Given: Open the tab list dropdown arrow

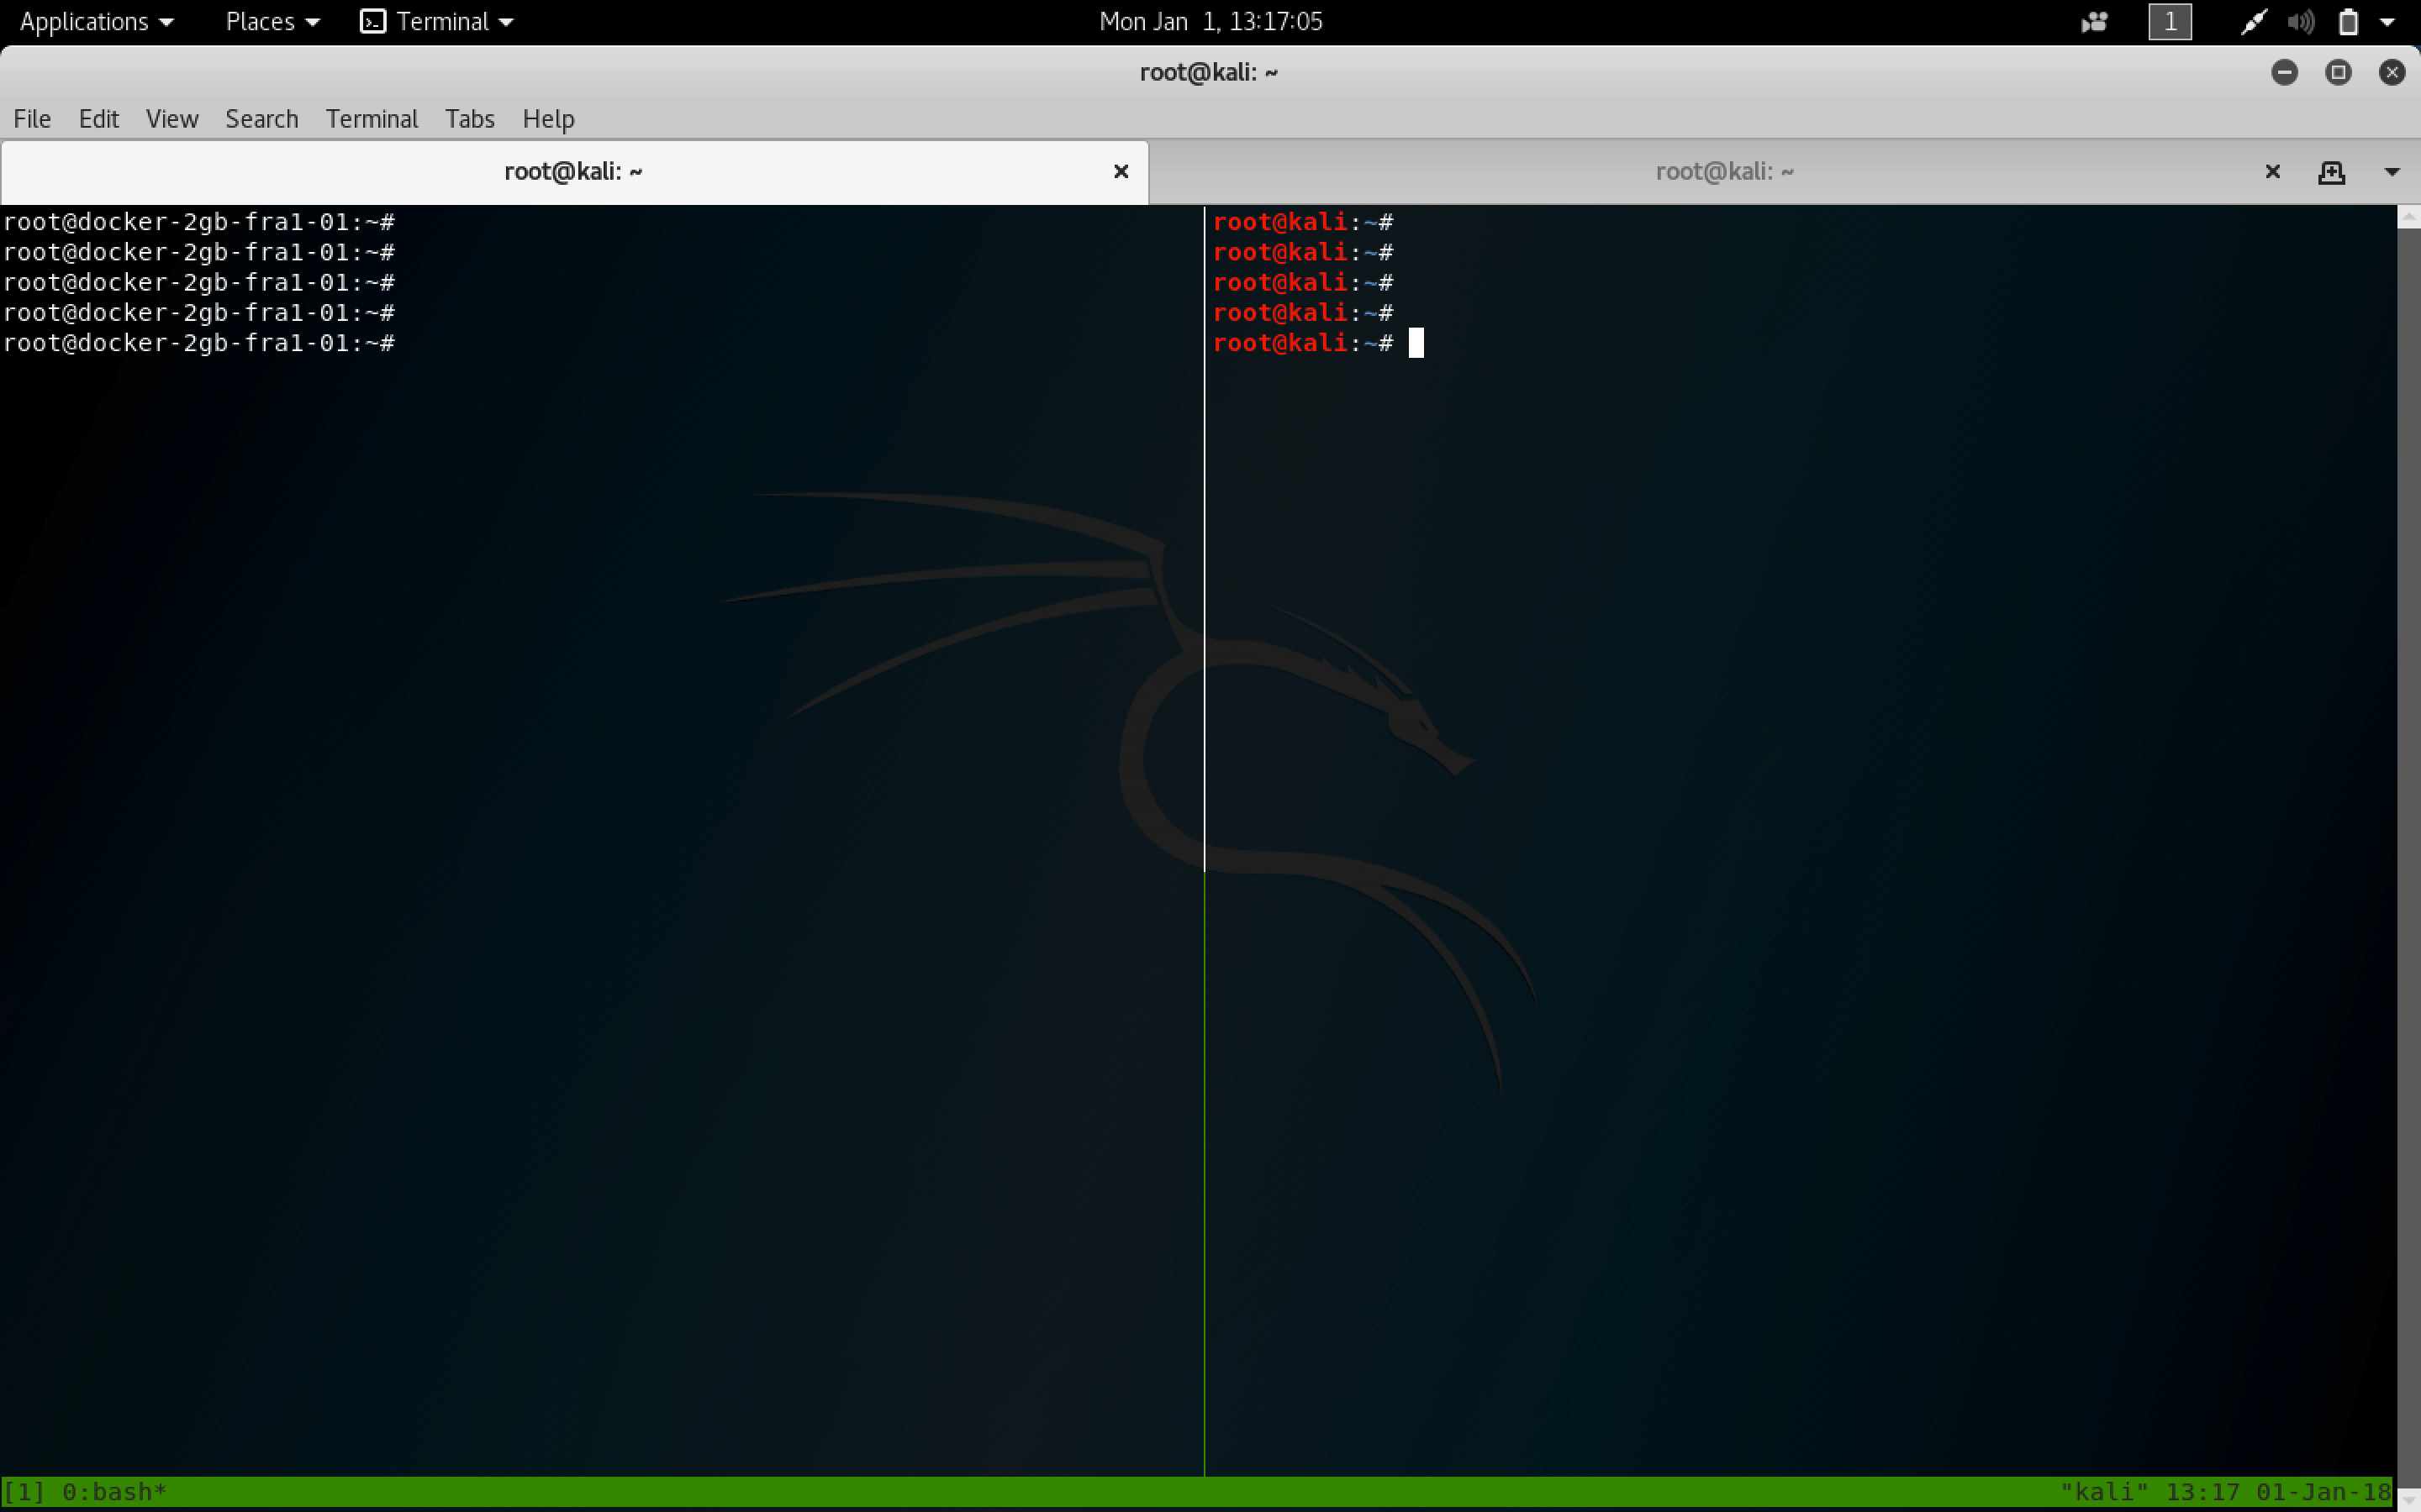Looking at the screenshot, I should click(x=2392, y=172).
